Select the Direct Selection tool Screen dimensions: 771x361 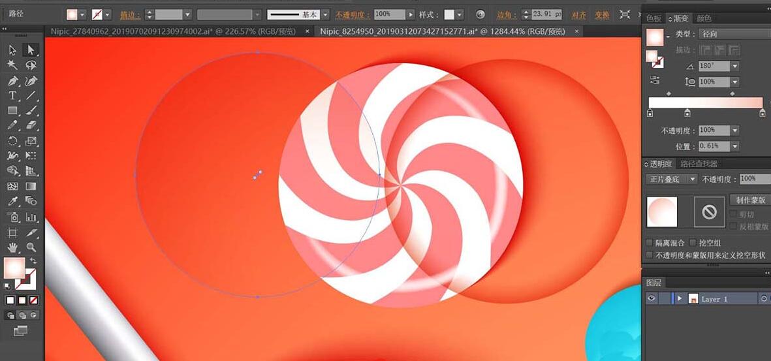[31, 50]
